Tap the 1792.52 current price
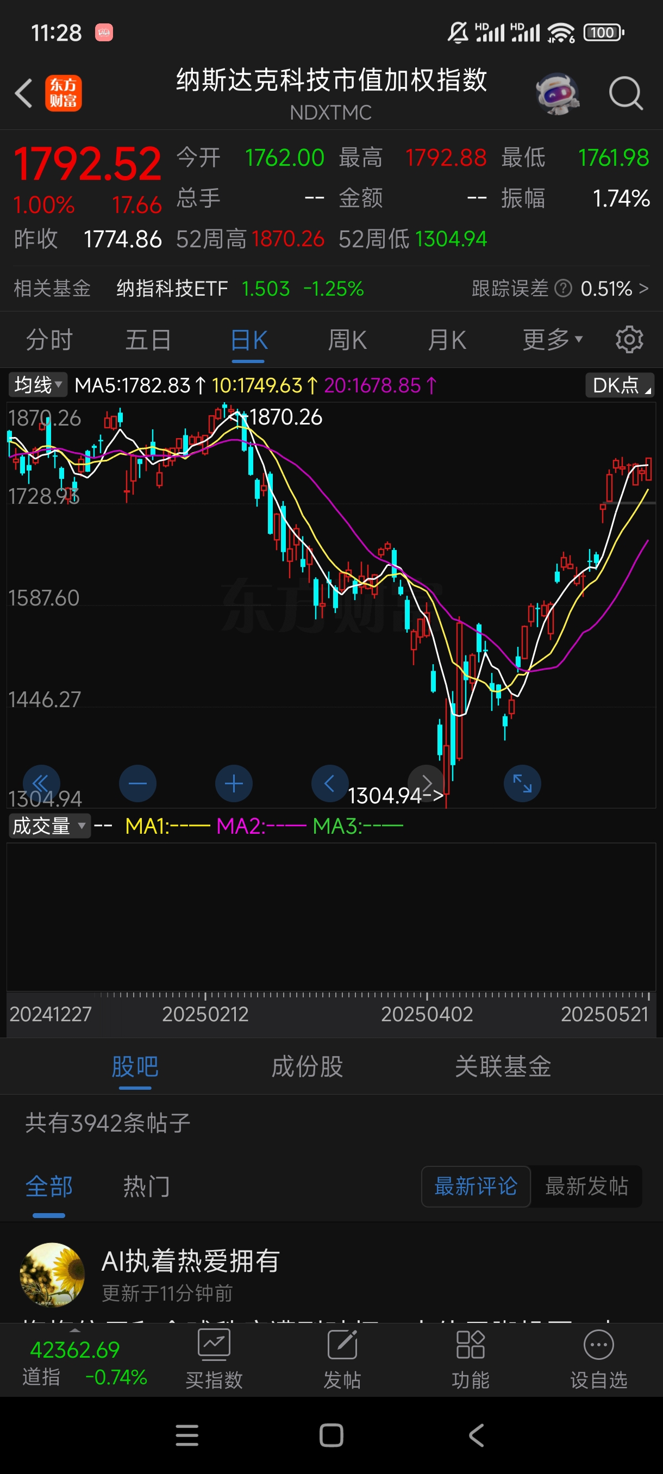 [x=87, y=164]
